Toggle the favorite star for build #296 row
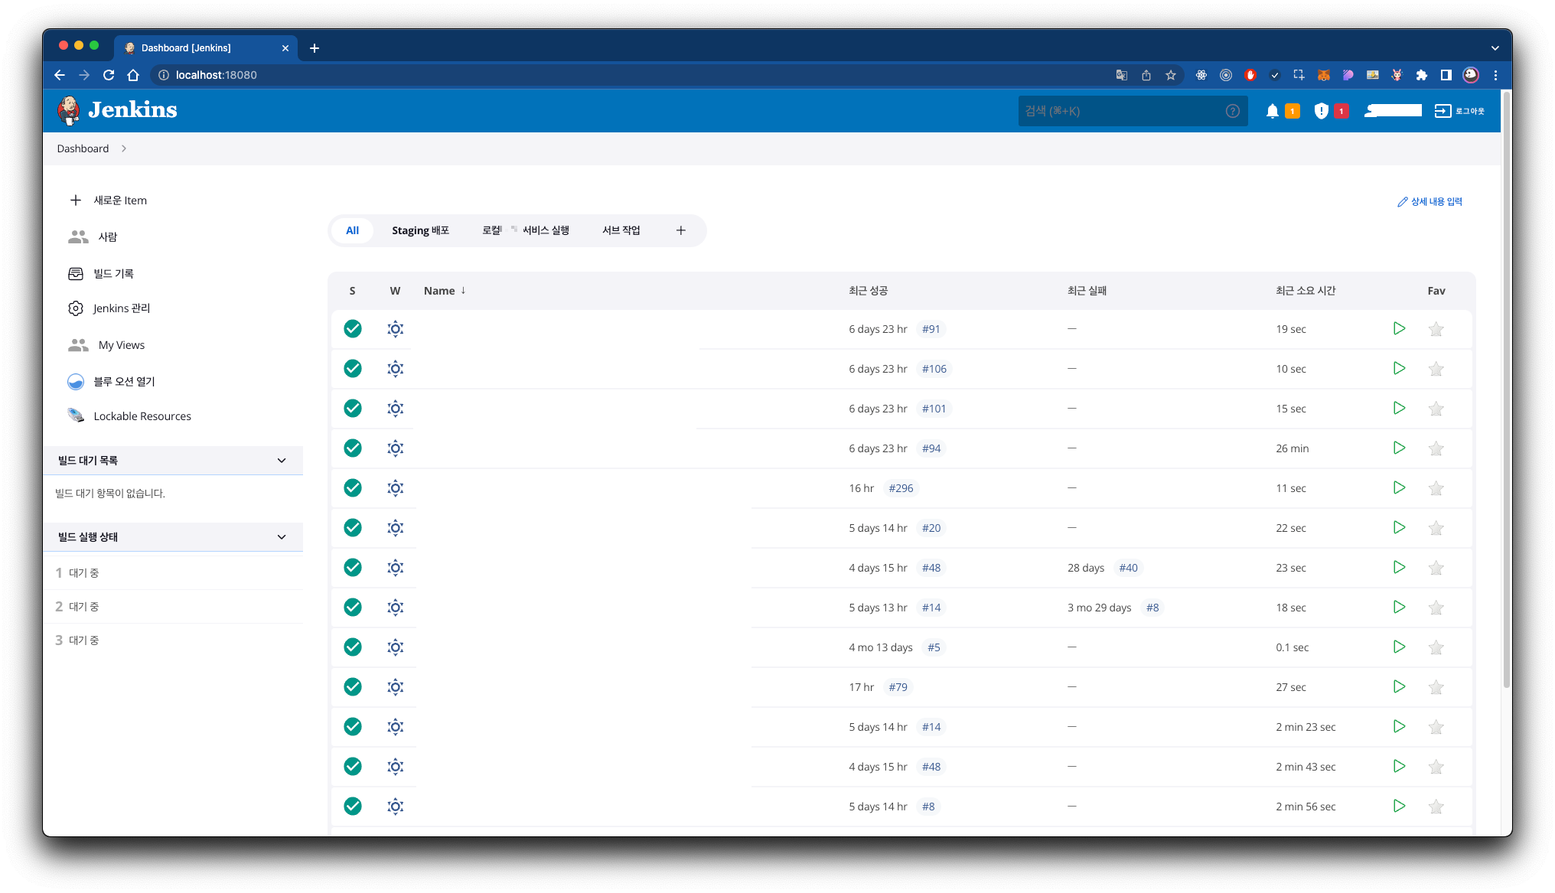This screenshot has height=893, width=1555. click(x=1436, y=488)
